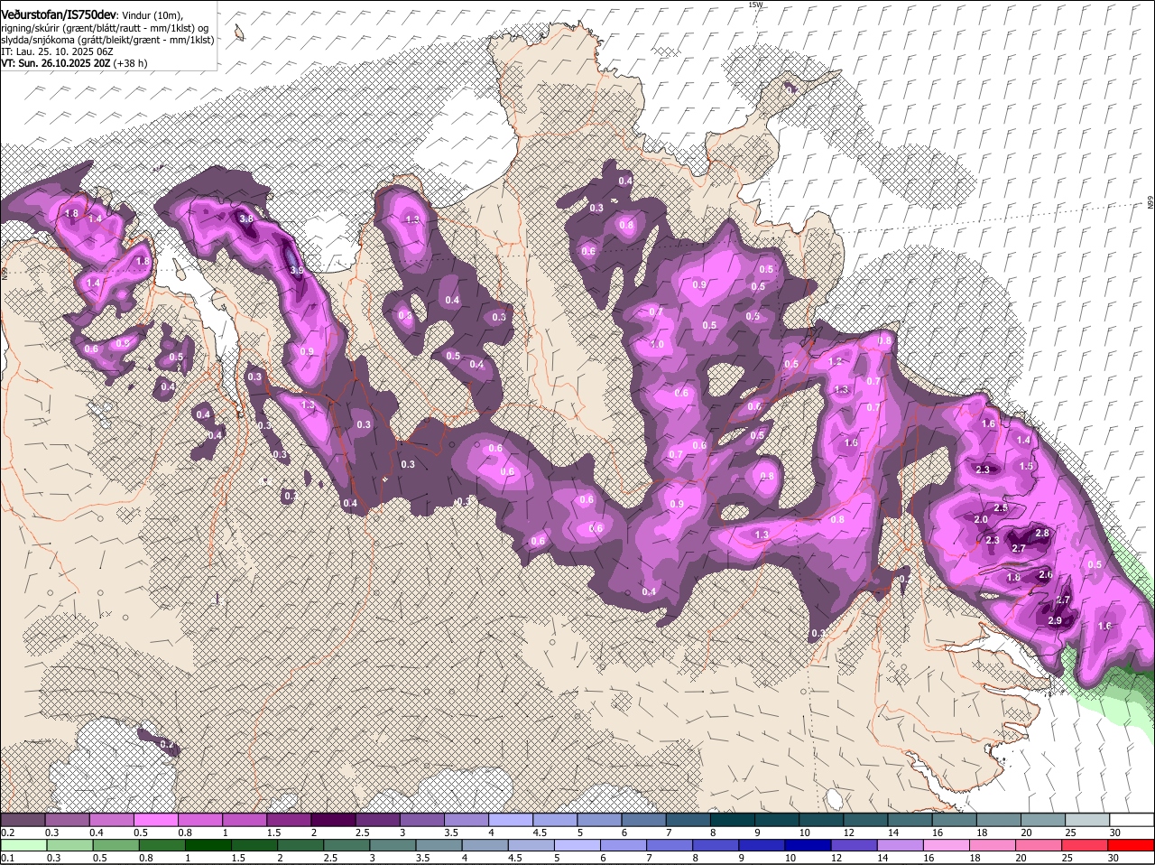This screenshot has height=865, width=1155.
Task: Click top legend swatch between 0.2 and 0.3
Action: point(23,819)
